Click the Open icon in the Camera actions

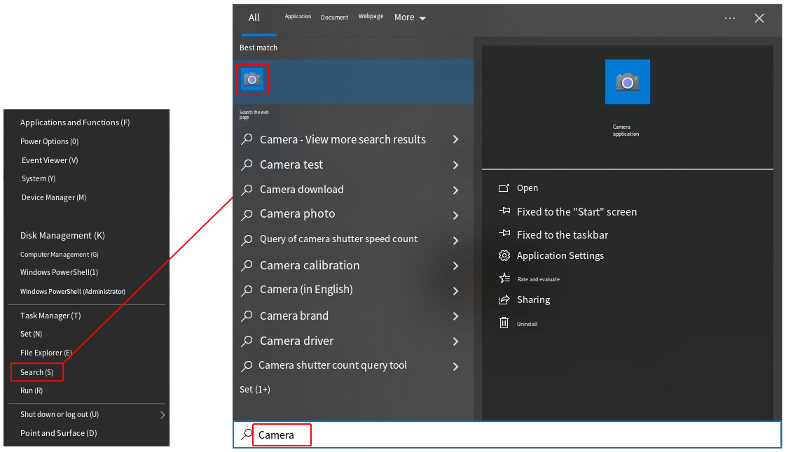coord(504,188)
